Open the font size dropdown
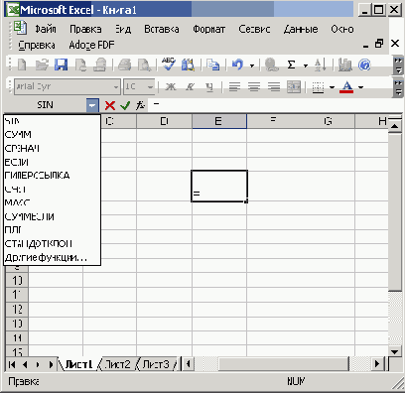This screenshot has height=393, width=405. [150, 87]
